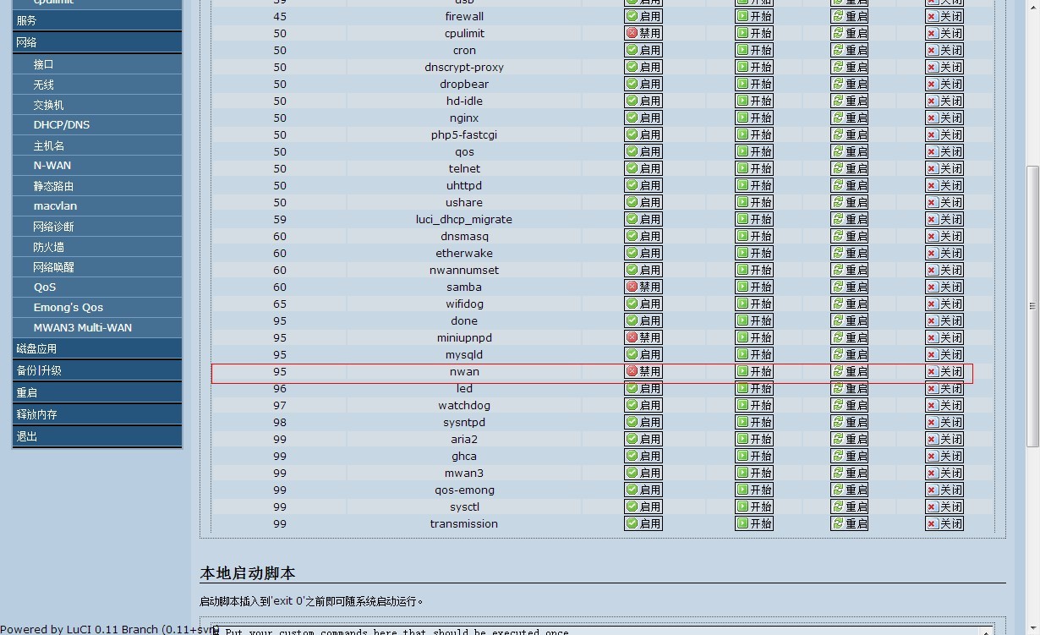Restart (重启) the uhttpd service

pyautogui.click(x=850, y=185)
